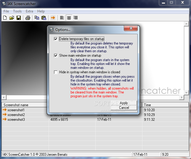The height and width of the screenshot is (159, 191).
Task: Uncheck Show main window on startup
Action: [x=56, y=56]
